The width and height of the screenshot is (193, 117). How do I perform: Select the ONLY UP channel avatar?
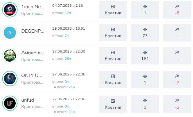pos(10,79)
